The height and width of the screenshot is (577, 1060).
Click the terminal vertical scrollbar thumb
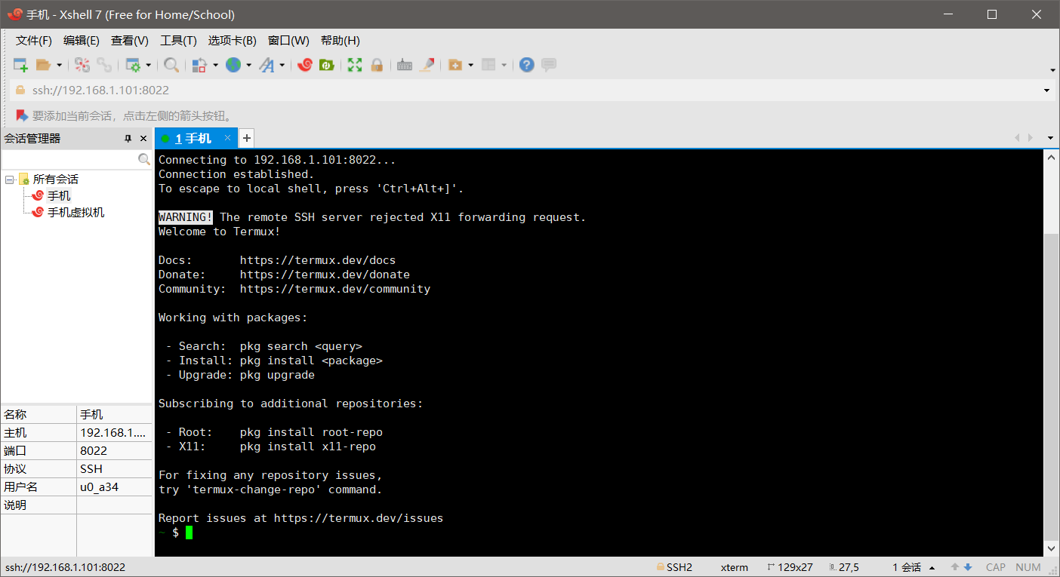(1051, 386)
